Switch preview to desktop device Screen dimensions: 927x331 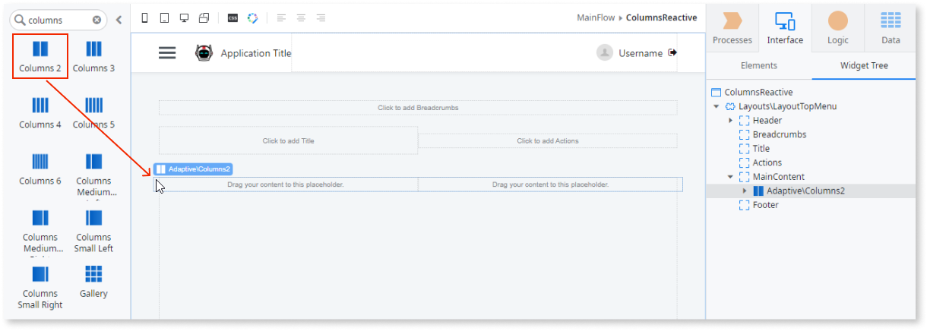point(184,17)
